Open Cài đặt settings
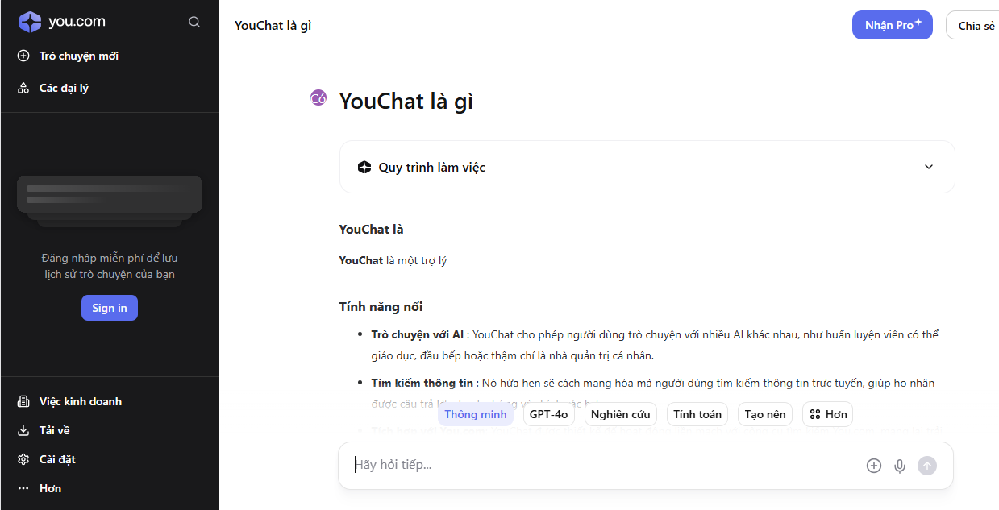Screen dimensions: 999x510 click(x=57, y=459)
